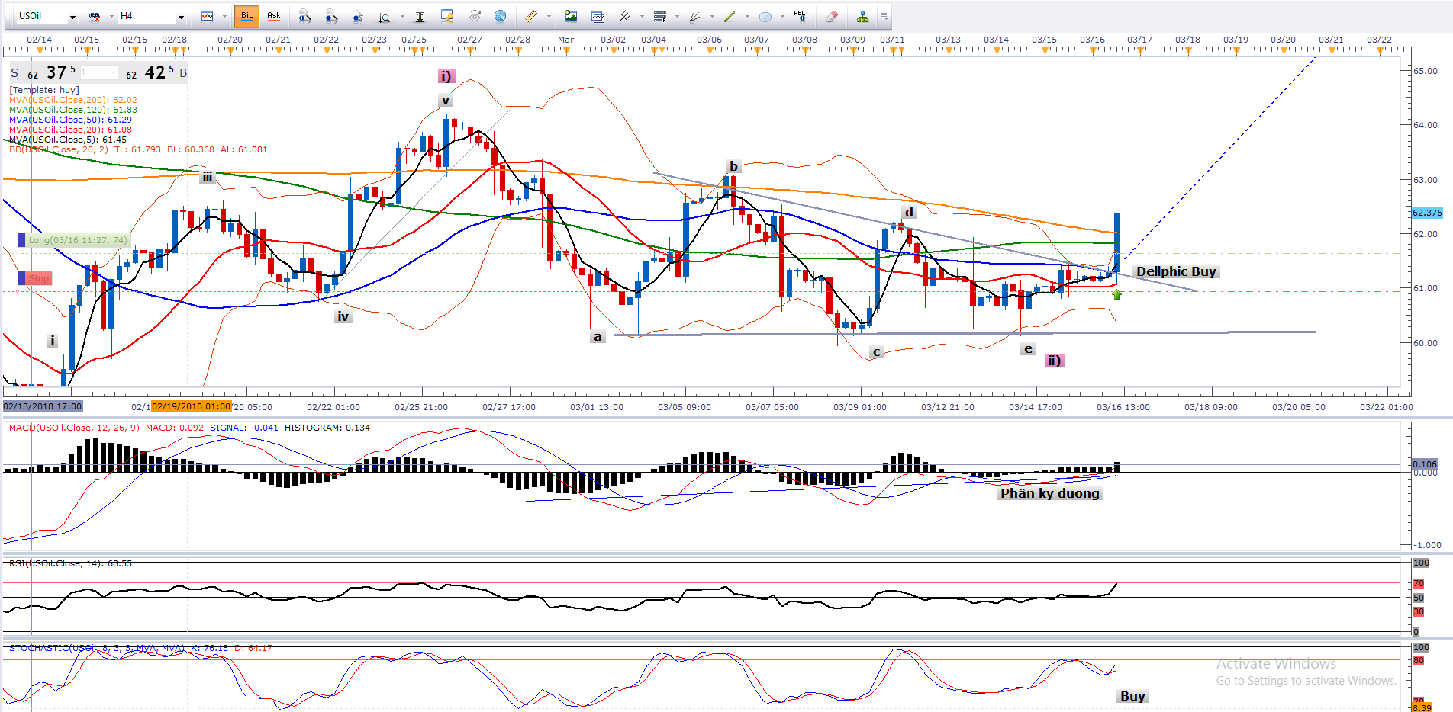Click the red Stop order label
The height and width of the screenshot is (712, 1453).
pyautogui.click(x=38, y=278)
